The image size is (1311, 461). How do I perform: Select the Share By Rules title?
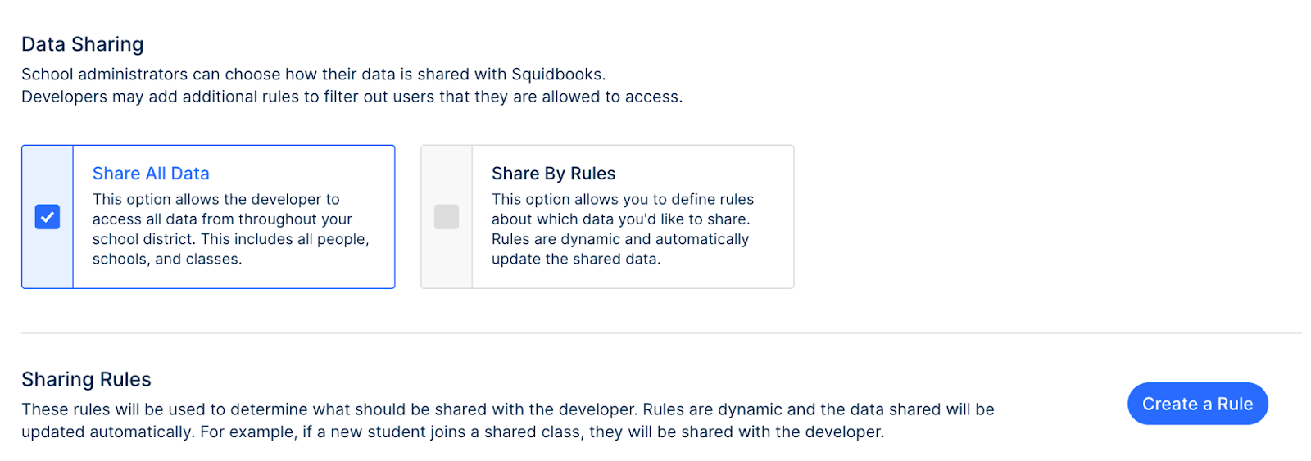tap(553, 174)
